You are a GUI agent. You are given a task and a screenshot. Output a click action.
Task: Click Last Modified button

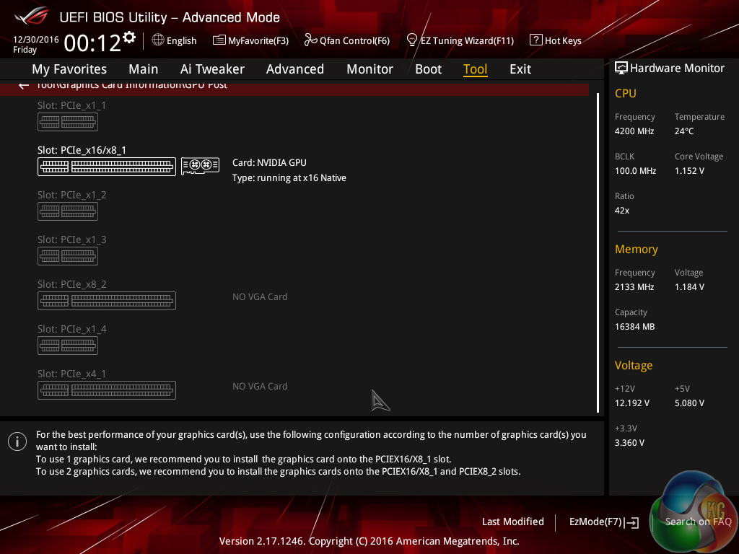tap(513, 522)
